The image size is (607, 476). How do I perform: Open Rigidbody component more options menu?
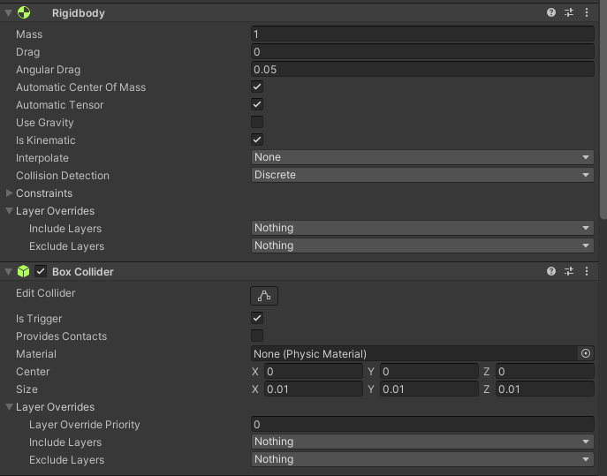pyautogui.click(x=586, y=13)
